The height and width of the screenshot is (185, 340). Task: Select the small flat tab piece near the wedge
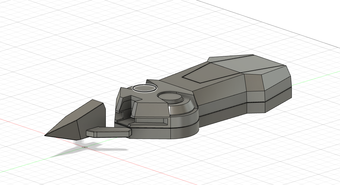click(109, 132)
